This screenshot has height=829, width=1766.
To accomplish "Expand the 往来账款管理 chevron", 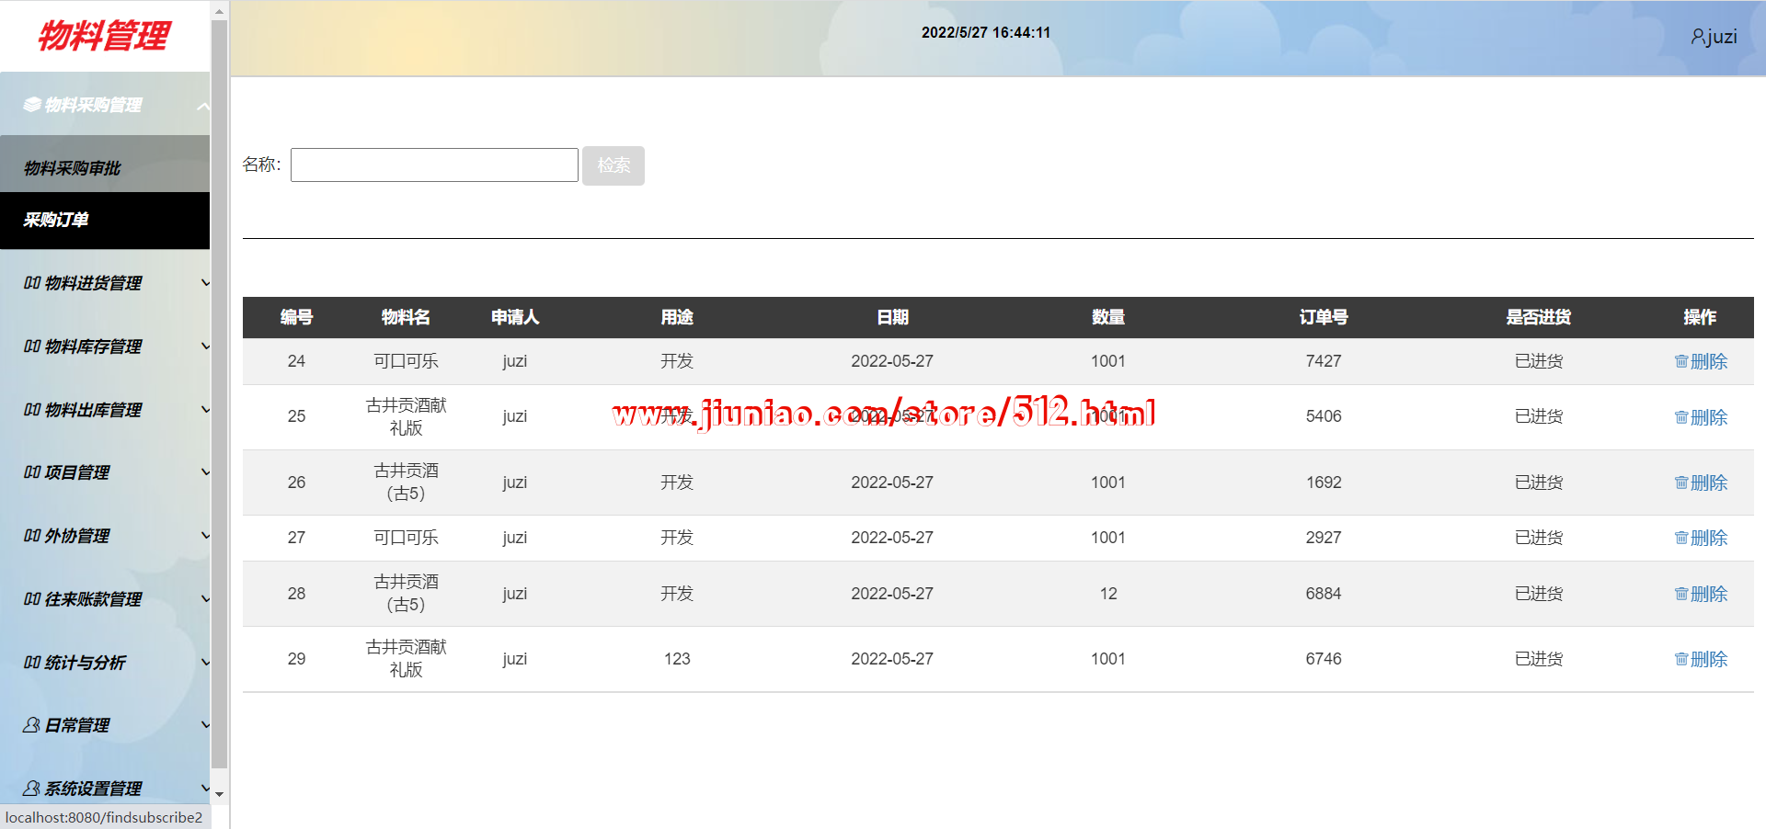I will coord(205,599).
